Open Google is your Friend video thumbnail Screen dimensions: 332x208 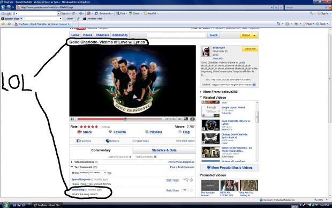point(210,112)
